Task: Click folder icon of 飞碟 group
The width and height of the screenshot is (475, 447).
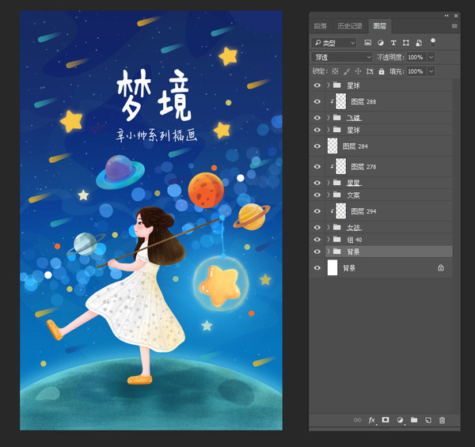Action: [x=337, y=117]
